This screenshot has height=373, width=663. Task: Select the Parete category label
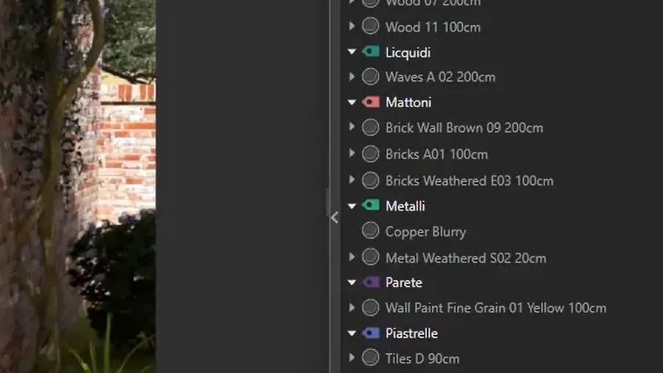[404, 283]
